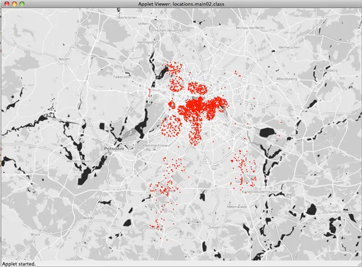Screen dimensions: 362x267
Task: Select the Zossen town label
Action: [214, 227]
